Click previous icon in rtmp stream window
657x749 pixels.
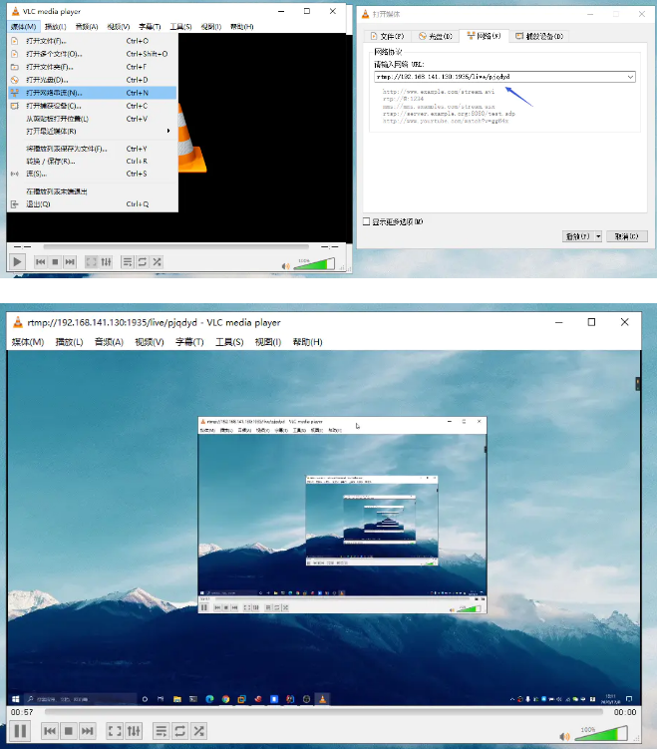coord(50,731)
